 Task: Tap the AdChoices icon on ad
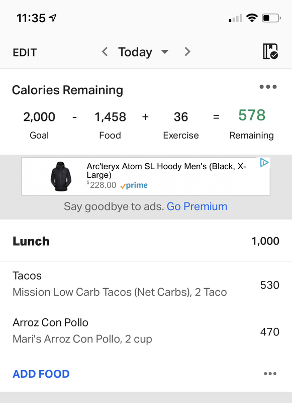(264, 163)
